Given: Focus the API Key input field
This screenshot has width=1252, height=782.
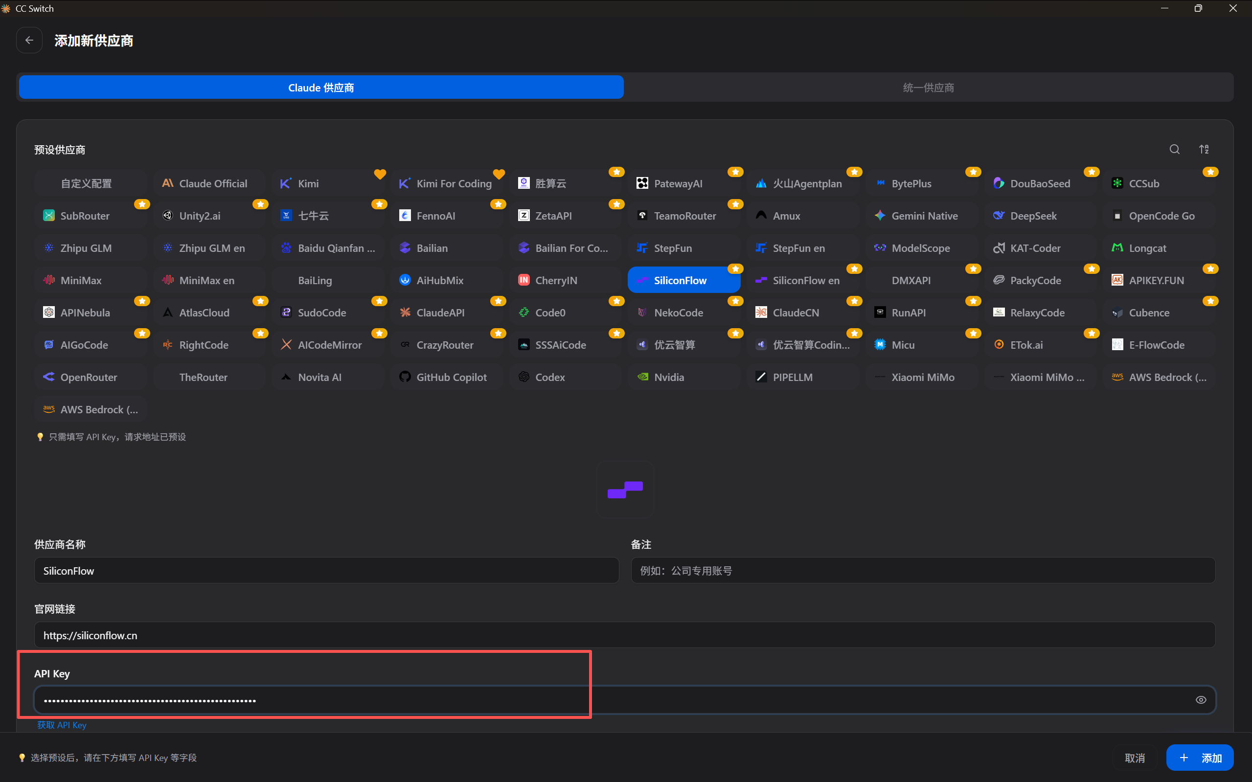Looking at the screenshot, I should pyautogui.click(x=625, y=700).
